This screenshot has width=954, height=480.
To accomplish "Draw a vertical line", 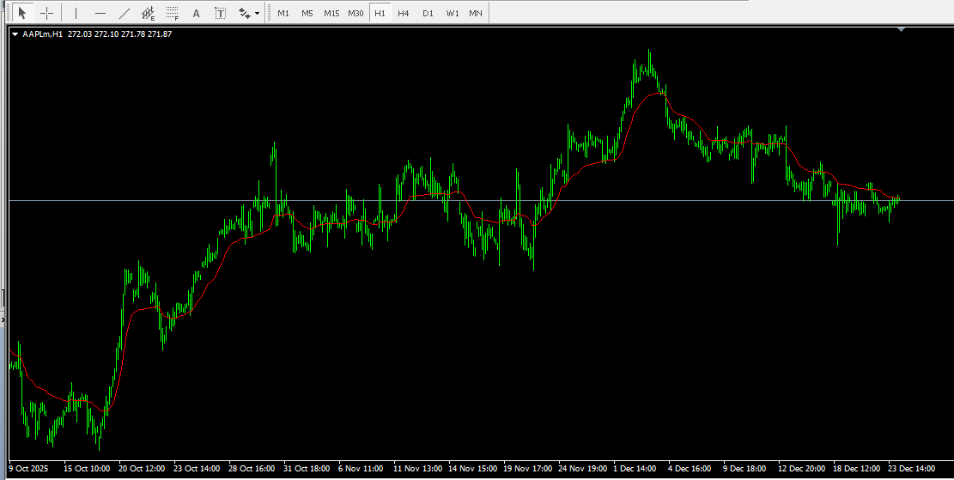I will pyautogui.click(x=76, y=13).
